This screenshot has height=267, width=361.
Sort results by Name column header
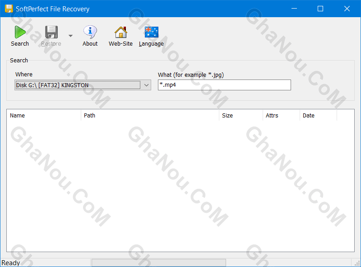(44, 115)
